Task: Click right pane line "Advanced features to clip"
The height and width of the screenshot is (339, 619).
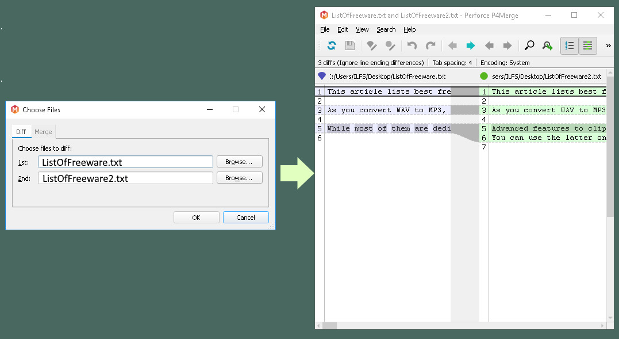Action: pyautogui.click(x=549, y=128)
